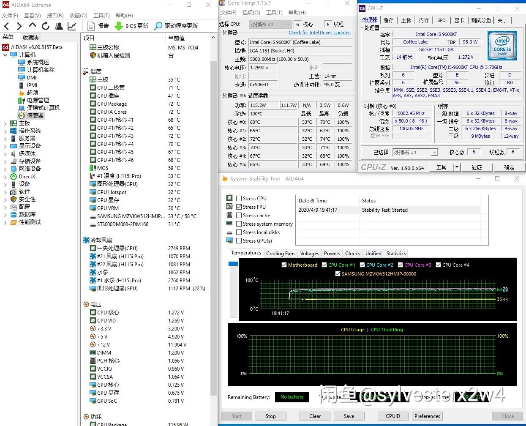Viewport: 526px width, 426px height.
Task: Select 超频 overclock tree item
Action: tap(28, 93)
